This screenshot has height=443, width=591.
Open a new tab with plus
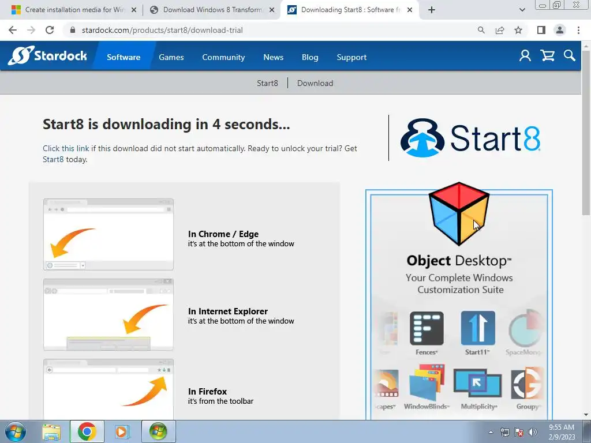tap(432, 10)
